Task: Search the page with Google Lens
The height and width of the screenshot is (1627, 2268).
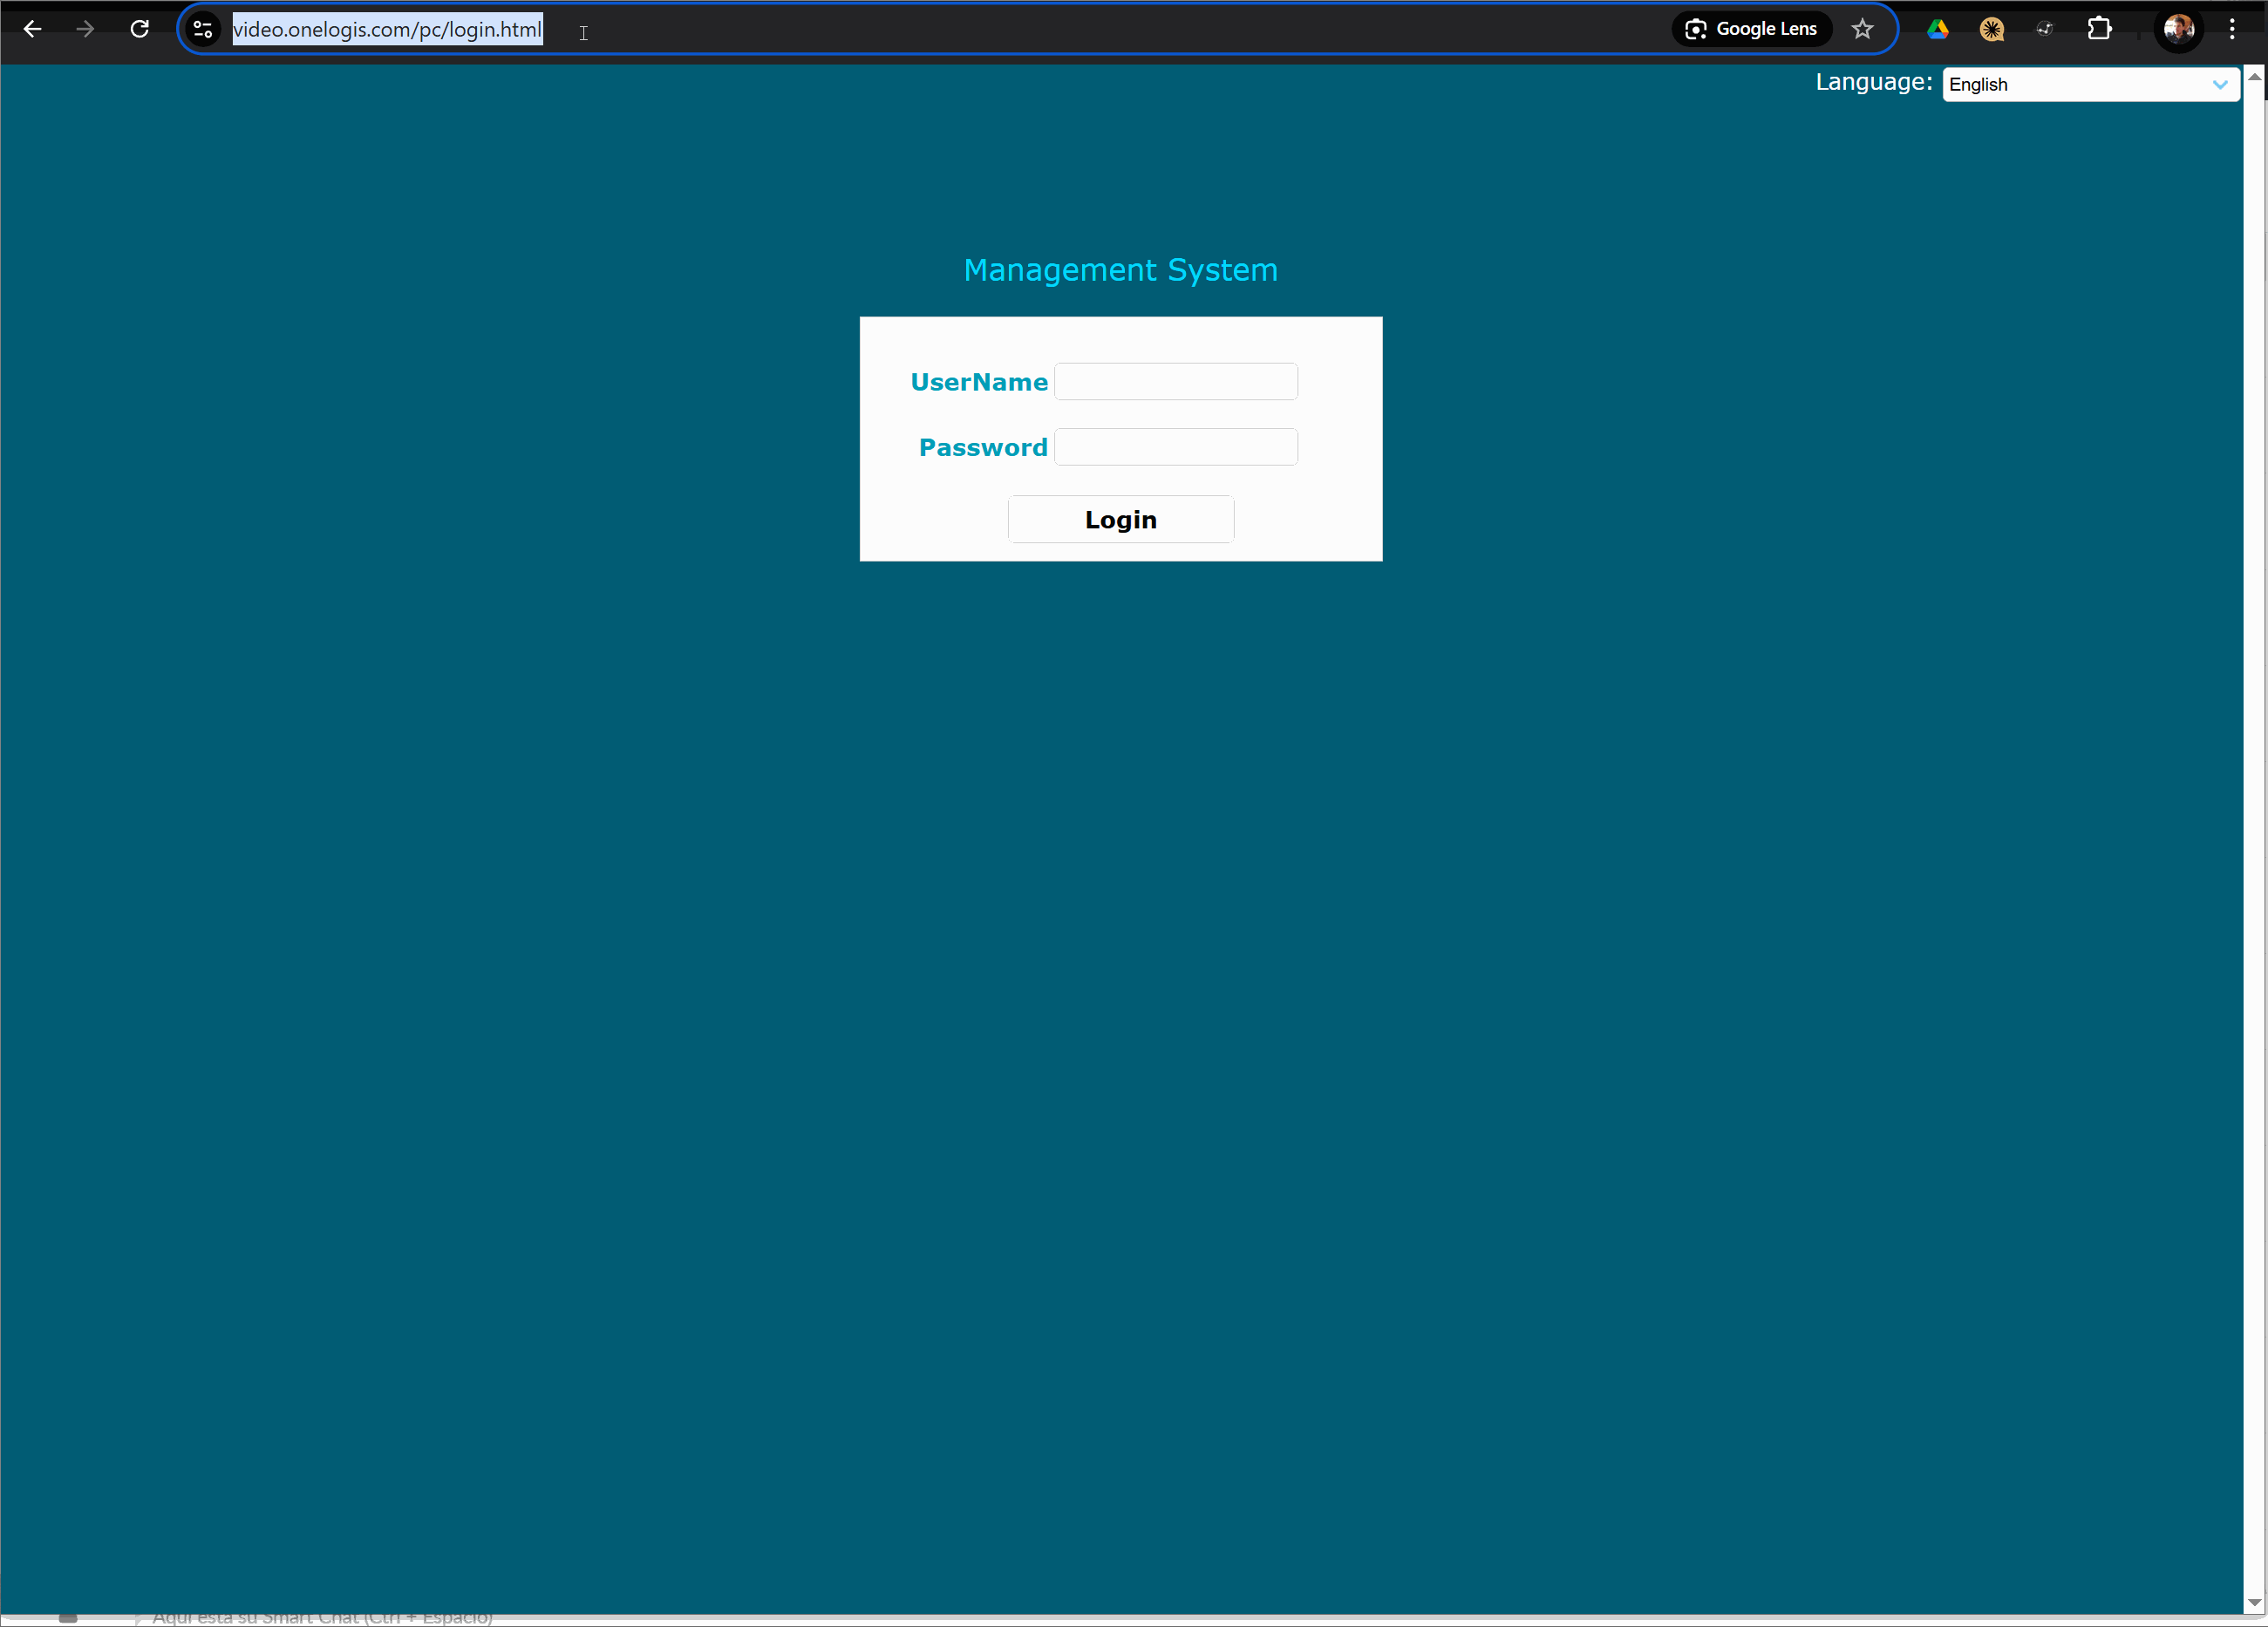Action: (x=1752, y=29)
